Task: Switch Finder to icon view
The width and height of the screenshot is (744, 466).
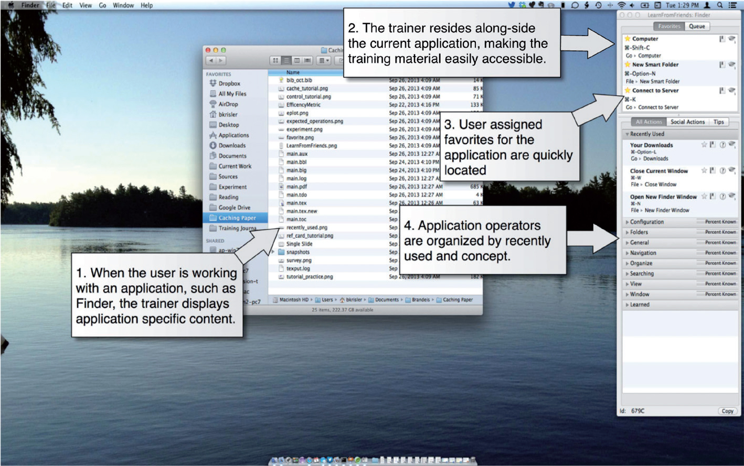Action: 275,61
